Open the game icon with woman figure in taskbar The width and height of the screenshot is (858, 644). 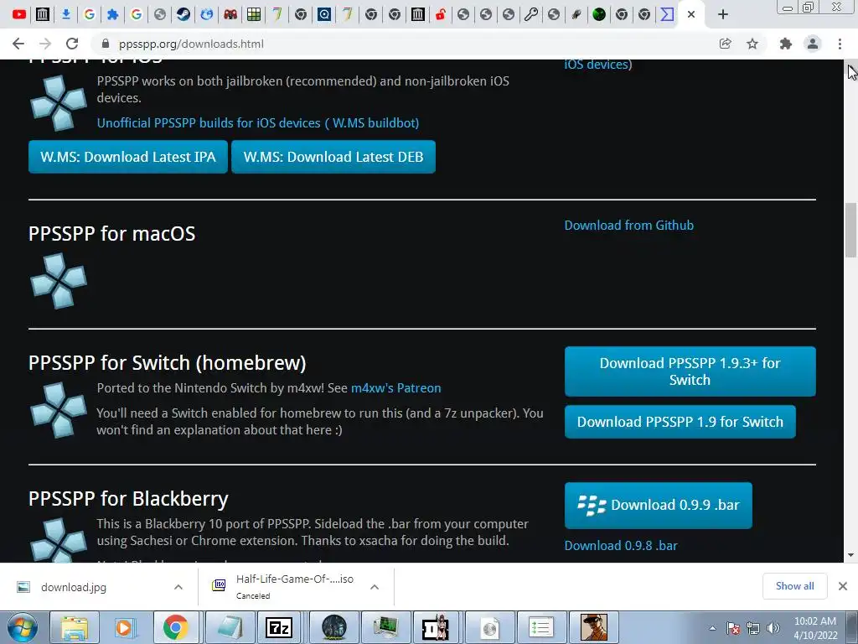click(x=436, y=627)
